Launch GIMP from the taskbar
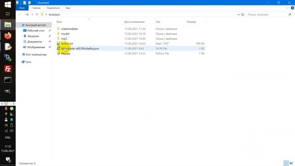Viewport: 295px width, 166px height. [8, 91]
